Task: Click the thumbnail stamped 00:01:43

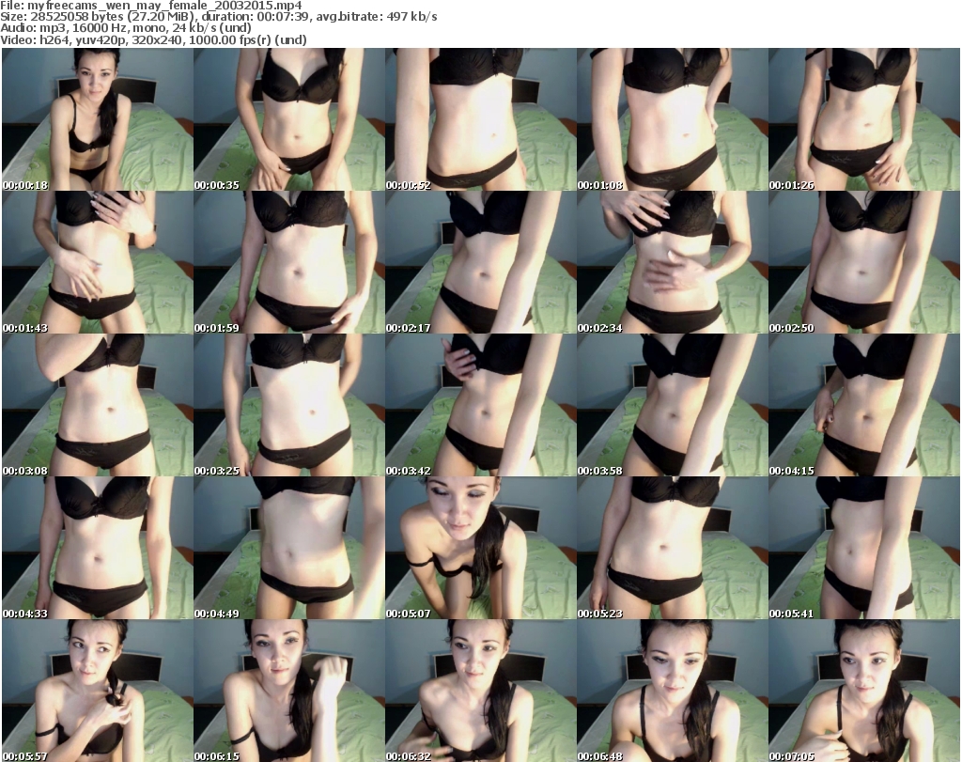Action: pyautogui.click(x=98, y=262)
